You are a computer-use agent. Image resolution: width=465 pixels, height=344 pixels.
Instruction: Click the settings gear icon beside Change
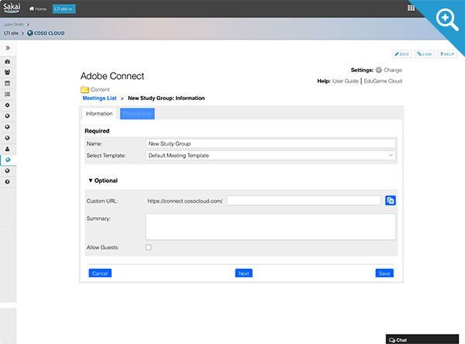pos(379,70)
